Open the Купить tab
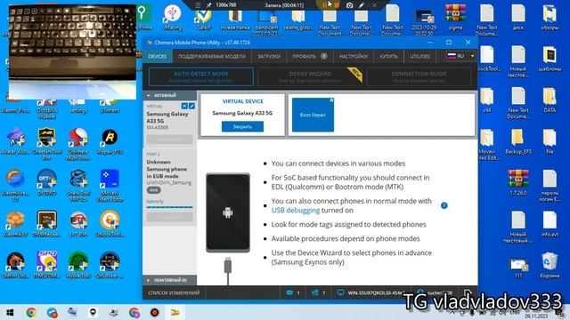Image resolution: width=570 pixels, height=320 pixels. point(388,56)
